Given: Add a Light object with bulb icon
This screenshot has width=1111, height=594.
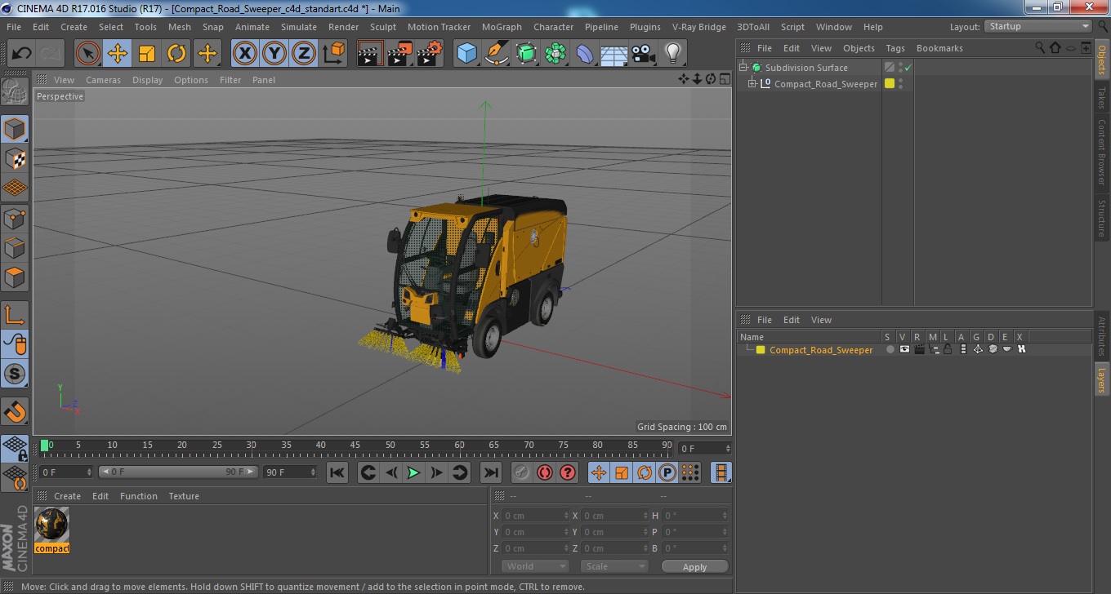Looking at the screenshot, I should click(672, 54).
